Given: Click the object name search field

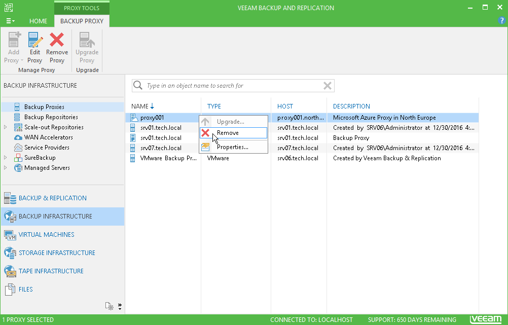Looking at the screenshot, I should pos(233,86).
